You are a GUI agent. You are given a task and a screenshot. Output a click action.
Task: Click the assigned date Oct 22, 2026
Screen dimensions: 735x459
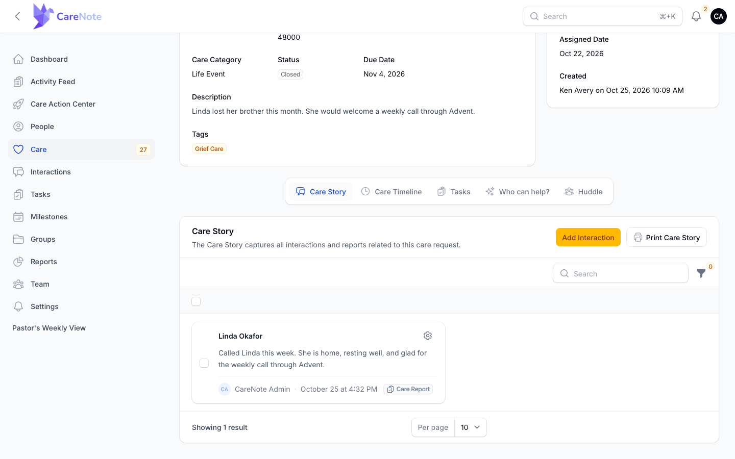click(581, 54)
